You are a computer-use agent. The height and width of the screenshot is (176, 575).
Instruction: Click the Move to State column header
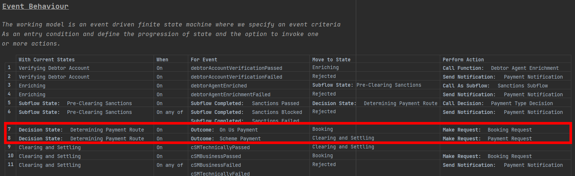point(331,60)
